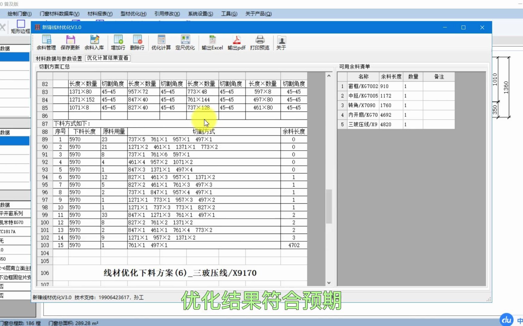Open the 关于 about icon

[281, 42]
